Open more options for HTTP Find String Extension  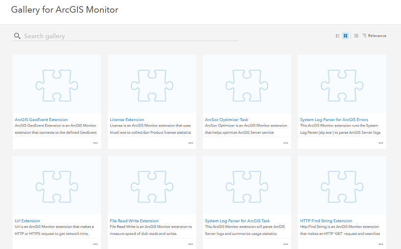pos(381,245)
